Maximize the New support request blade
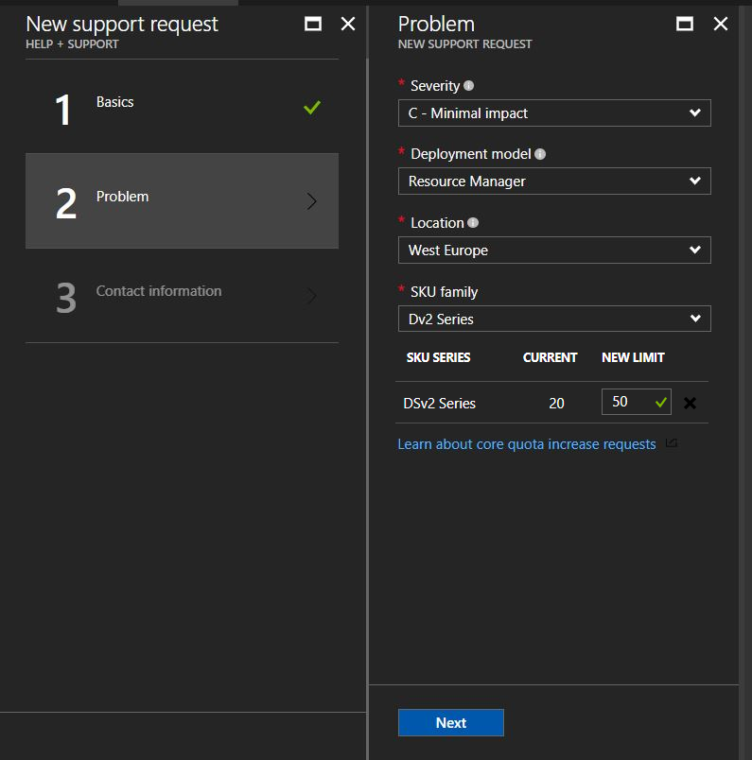Screen dimensions: 752x760 (x=313, y=25)
